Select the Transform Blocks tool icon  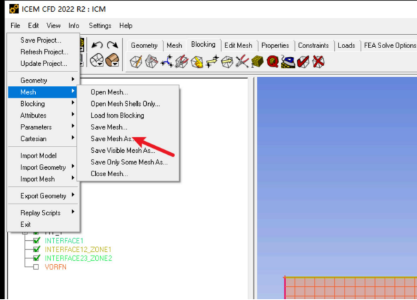point(227,62)
